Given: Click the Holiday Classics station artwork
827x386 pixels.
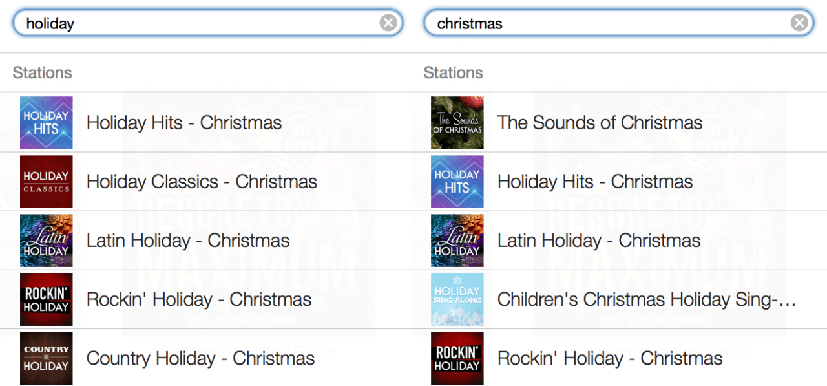Looking at the screenshot, I should (x=47, y=182).
